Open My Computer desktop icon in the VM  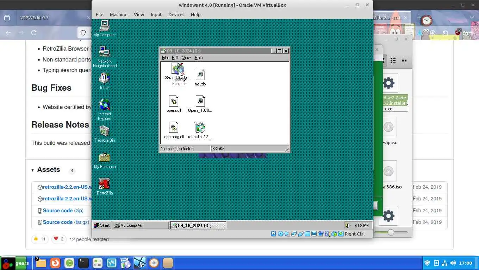(x=105, y=28)
